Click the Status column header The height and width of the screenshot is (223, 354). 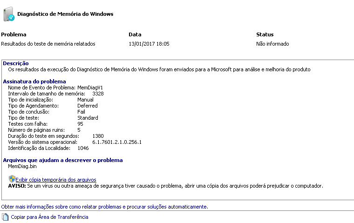click(265, 34)
